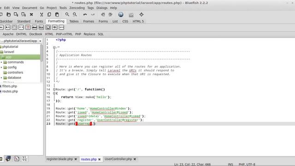Select the laravel folder in file tree
This screenshot has height=166, width=295.
9,52
